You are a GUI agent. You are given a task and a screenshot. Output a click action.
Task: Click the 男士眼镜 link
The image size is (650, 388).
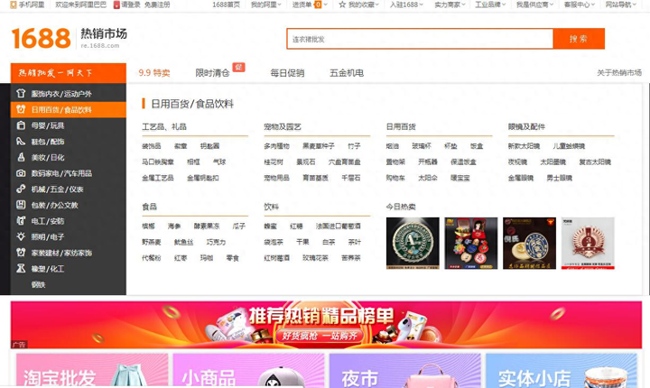559,178
